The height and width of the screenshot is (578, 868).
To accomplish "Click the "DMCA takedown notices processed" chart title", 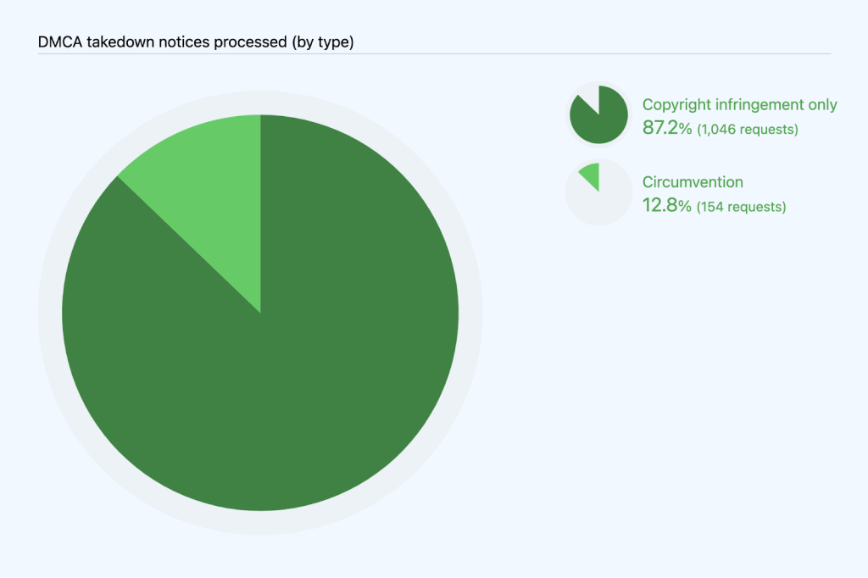I will 163,42.
